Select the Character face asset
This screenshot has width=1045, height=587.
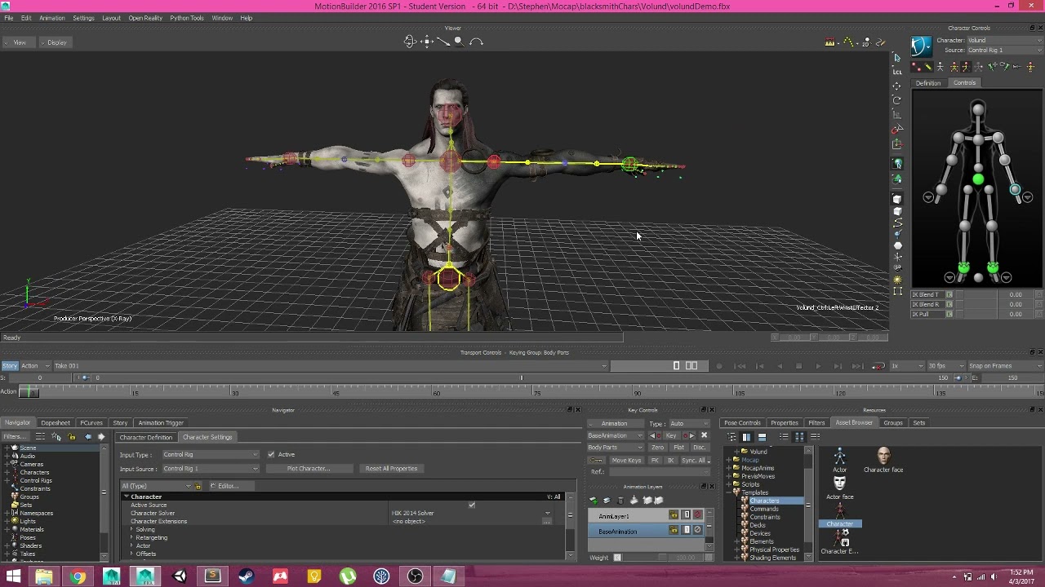pyautogui.click(x=883, y=460)
